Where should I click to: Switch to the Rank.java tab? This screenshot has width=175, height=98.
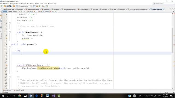click(x=104, y=9)
